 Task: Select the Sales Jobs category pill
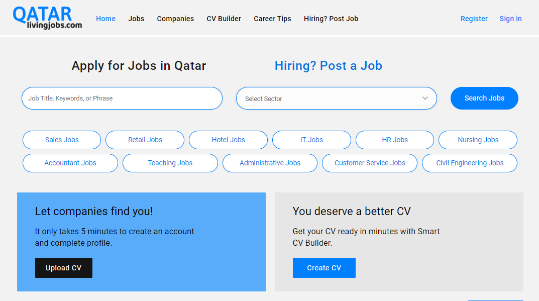click(x=62, y=140)
